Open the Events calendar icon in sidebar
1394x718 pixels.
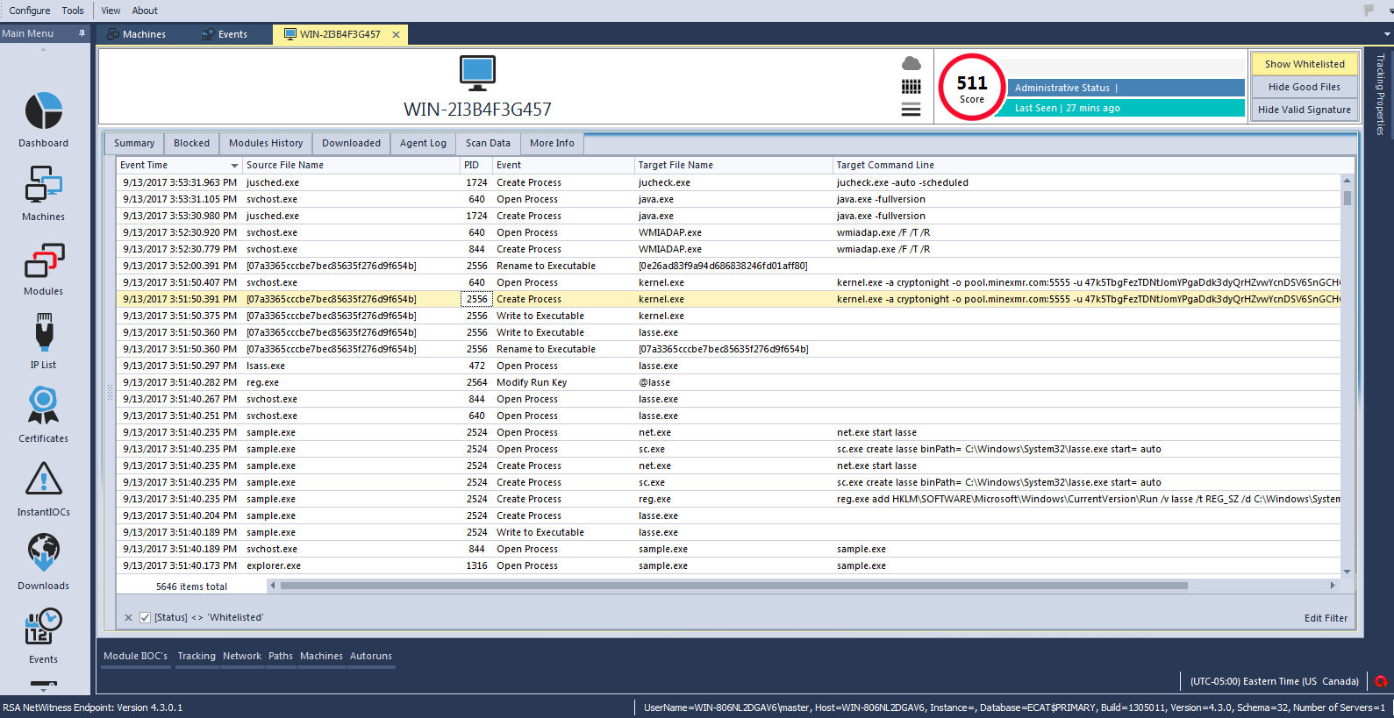click(43, 628)
